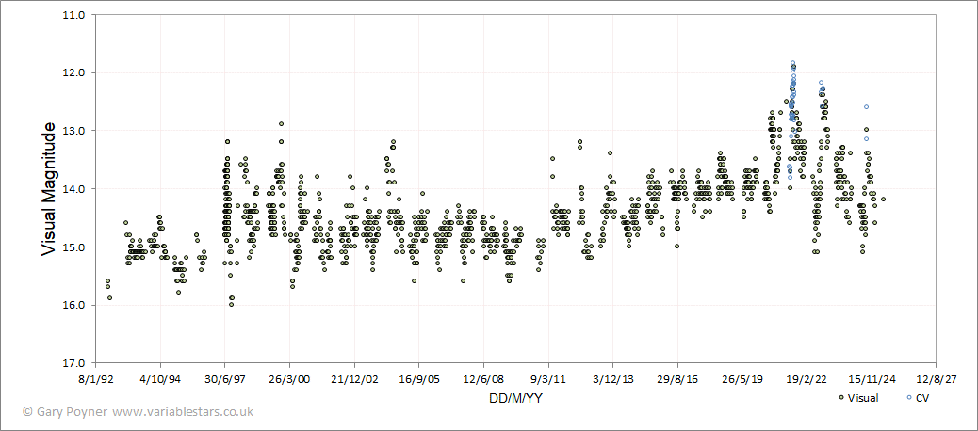Select the 14.0 magnitude axis label
Image resolution: width=978 pixels, height=431 pixels.
[x=74, y=189]
